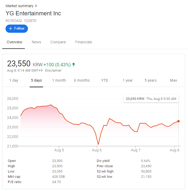Switch to the News tab

[36, 42]
